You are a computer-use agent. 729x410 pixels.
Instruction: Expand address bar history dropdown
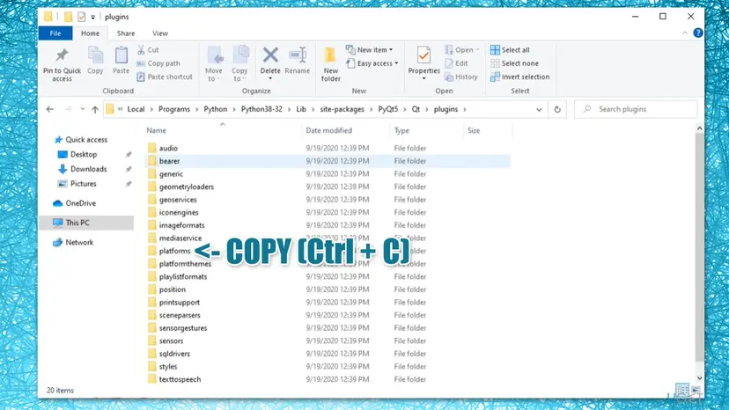539,110
